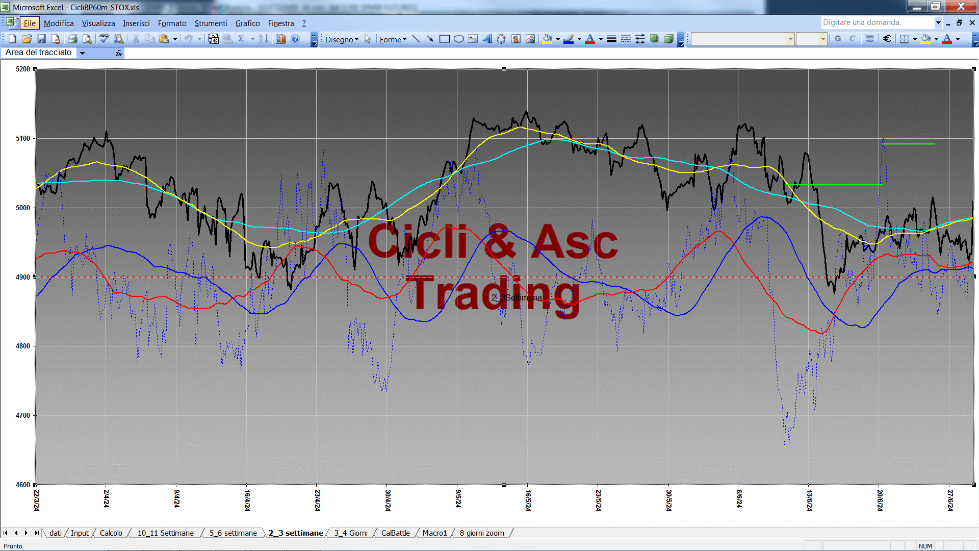
Task: Open a file with the folder icon
Action: click(x=27, y=39)
